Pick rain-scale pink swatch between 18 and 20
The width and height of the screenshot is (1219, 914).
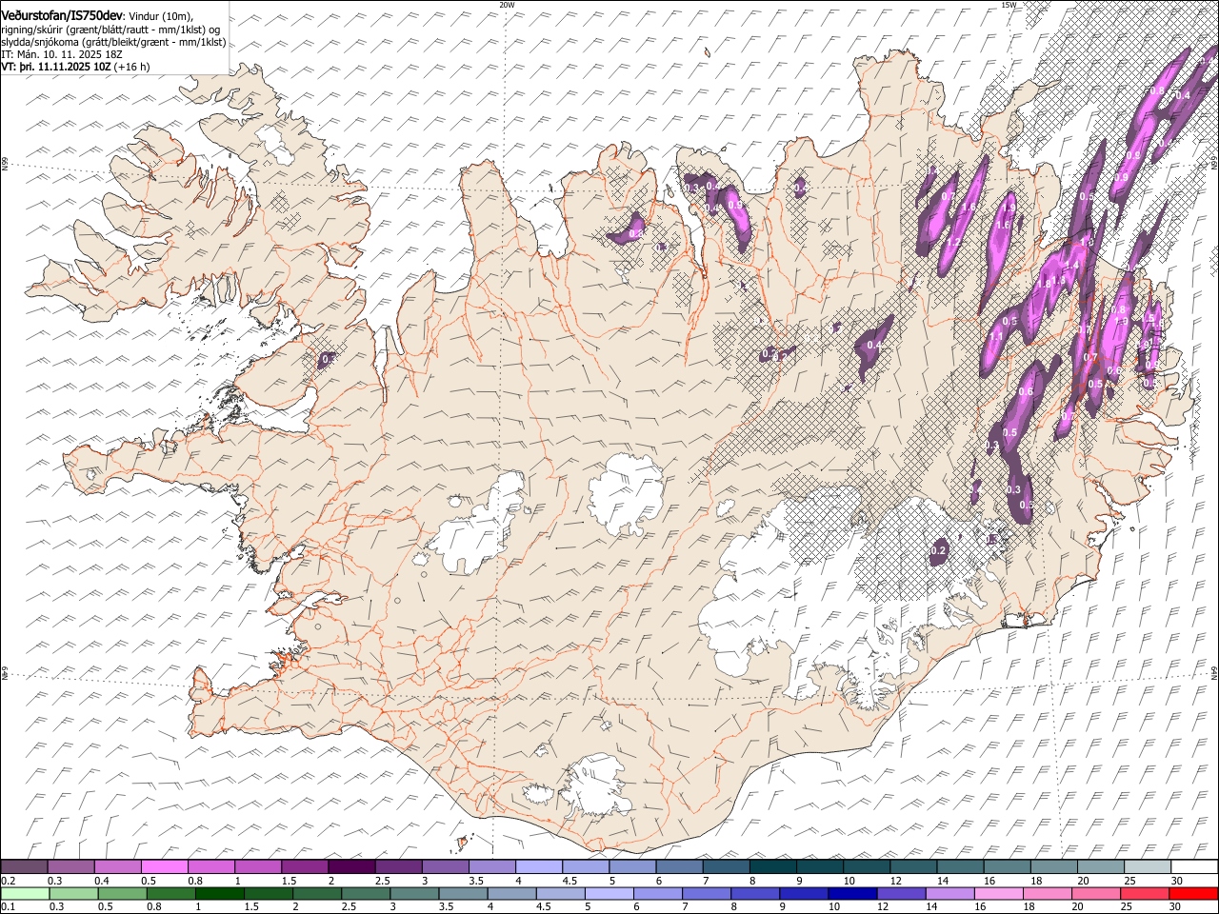tap(1048, 893)
